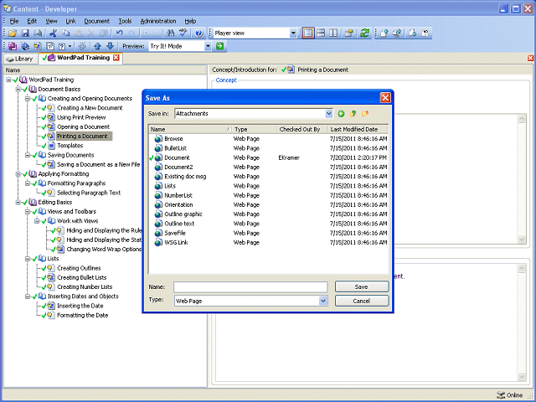Click the Check In All icon
Image resolution: width=536 pixels, height=402 pixels.
click(397, 33)
